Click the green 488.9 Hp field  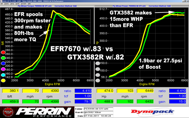pyautogui.click(x=105, y=101)
